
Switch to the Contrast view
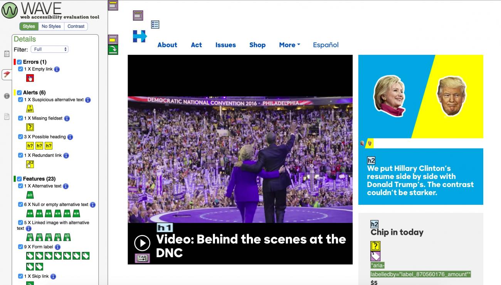(x=76, y=26)
